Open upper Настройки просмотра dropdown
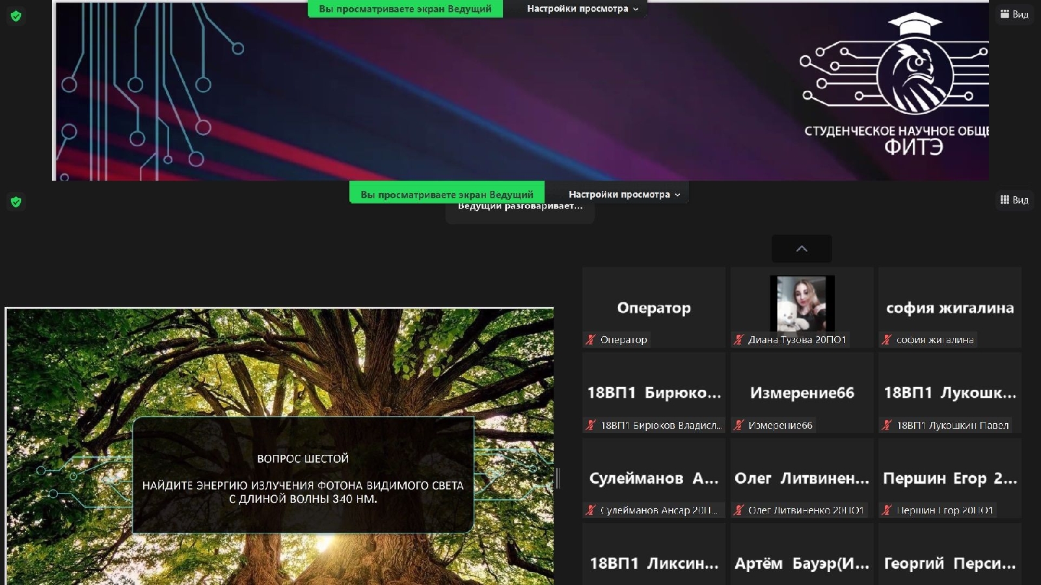Viewport: 1041px width, 585px height. (x=582, y=8)
